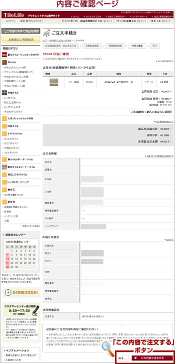Open the 内装タイル yellow category icon
Viewport: 185px width, 364px height.
[4, 126]
